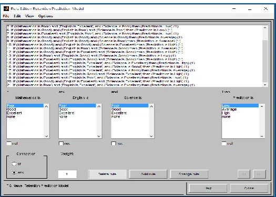Click up arrow of Science listbox scrollbar
Image resolution: width=276 pixels, height=197 pixels.
tap(151, 106)
